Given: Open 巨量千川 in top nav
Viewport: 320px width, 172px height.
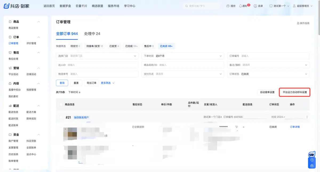Looking at the screenshot, I should point(81,6).
